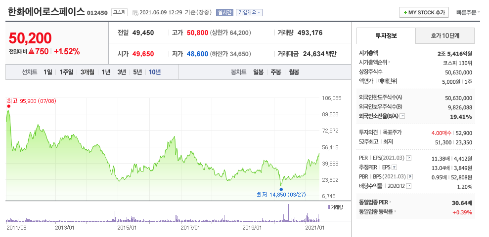Click the 전일 49,450 value

click(143, 33)
